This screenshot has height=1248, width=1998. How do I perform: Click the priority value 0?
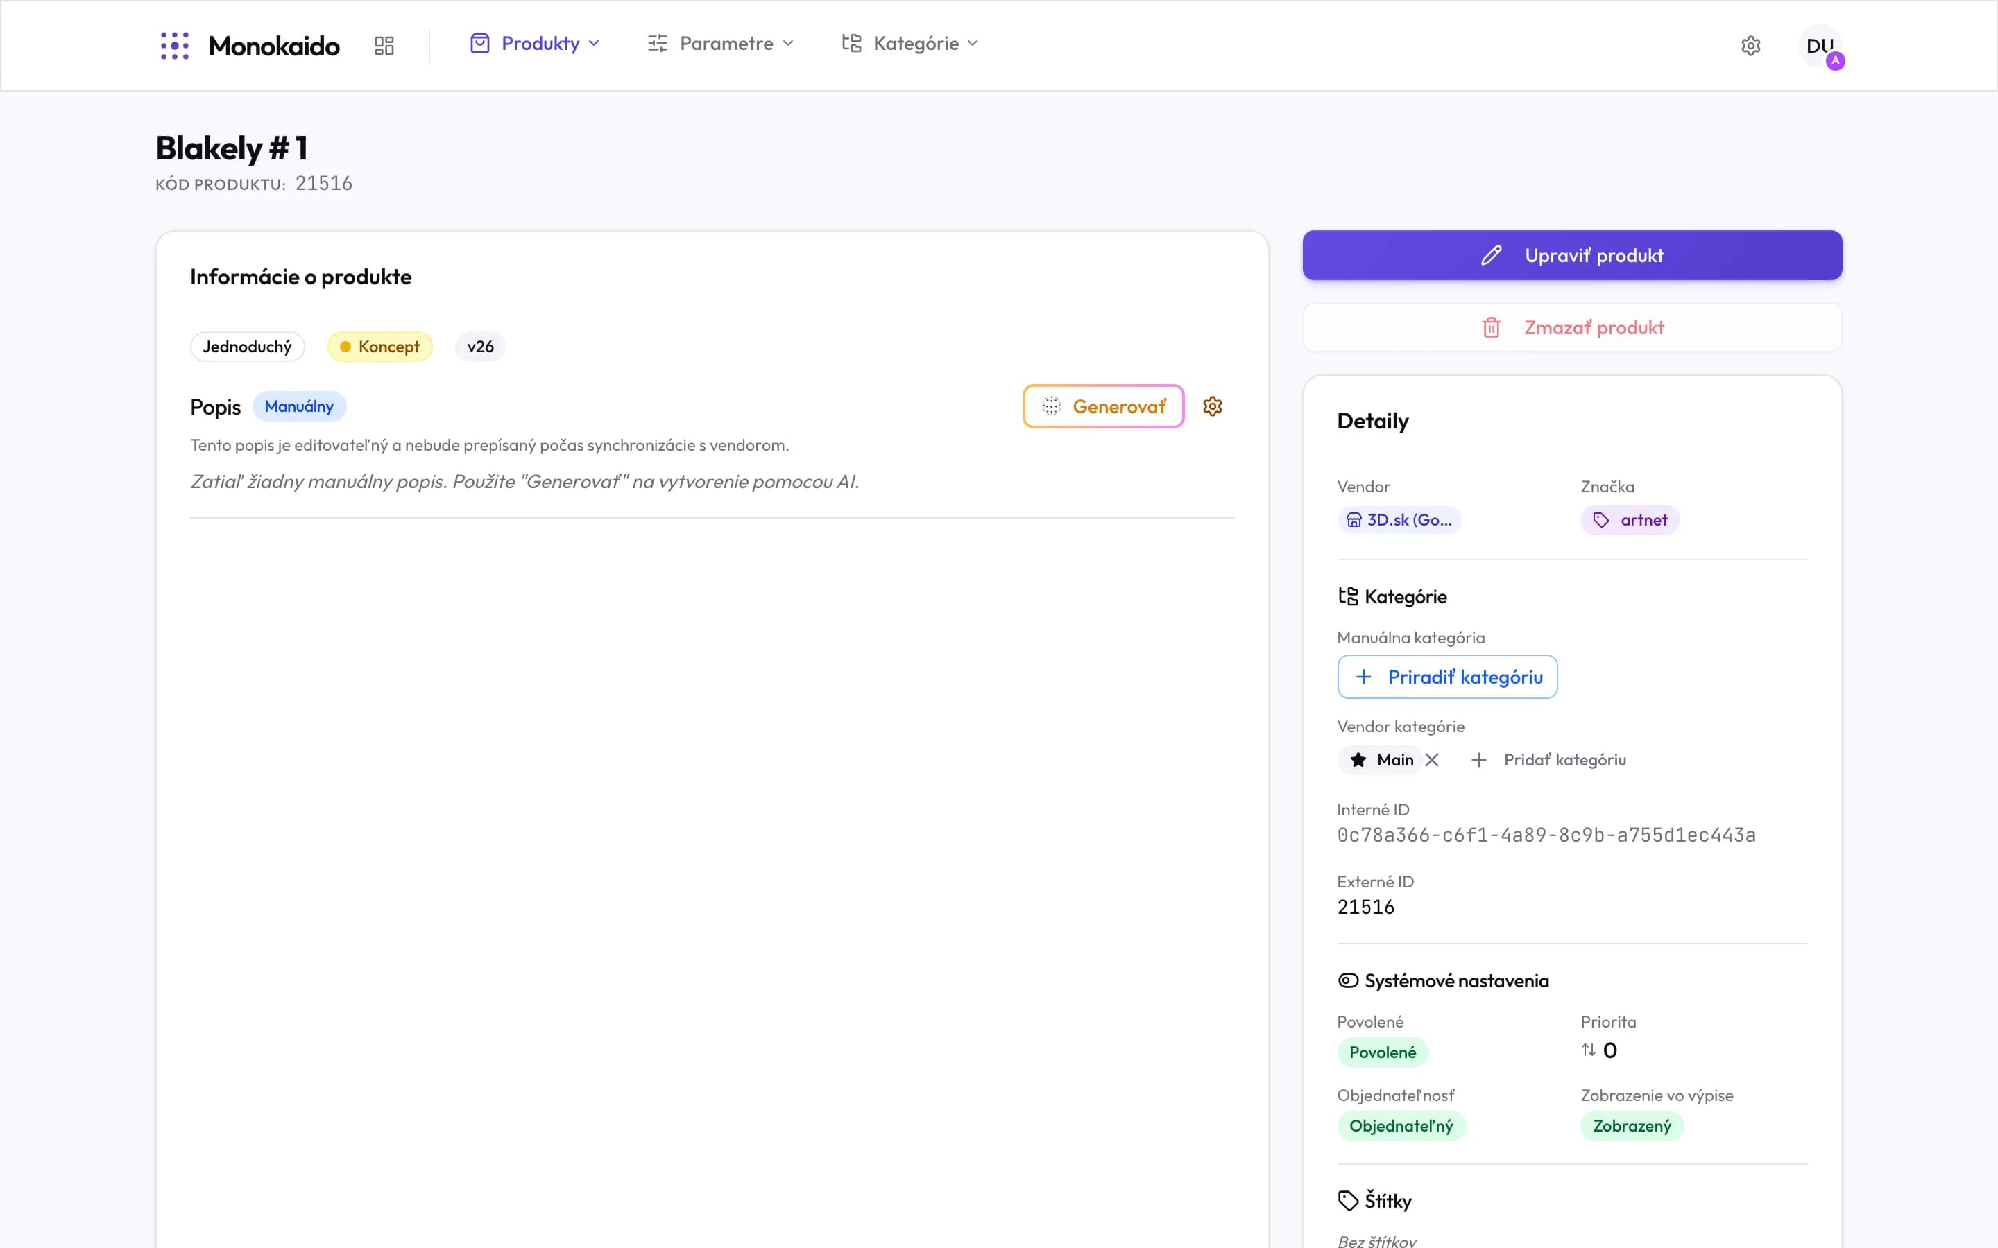1610,1050
